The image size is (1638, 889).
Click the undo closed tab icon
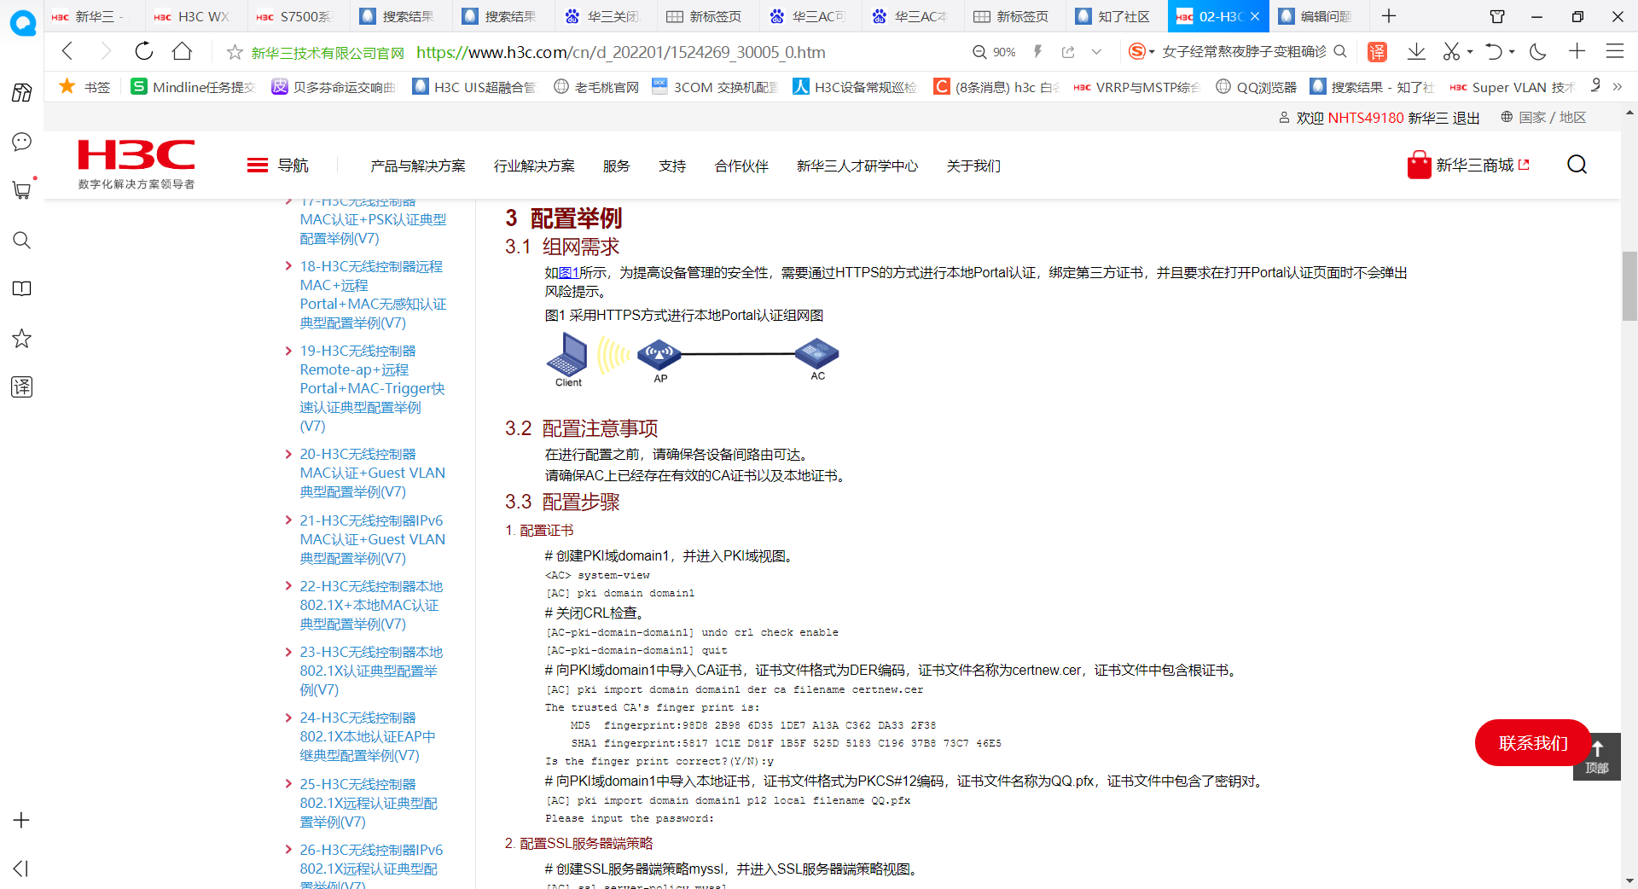point(1493,52)
